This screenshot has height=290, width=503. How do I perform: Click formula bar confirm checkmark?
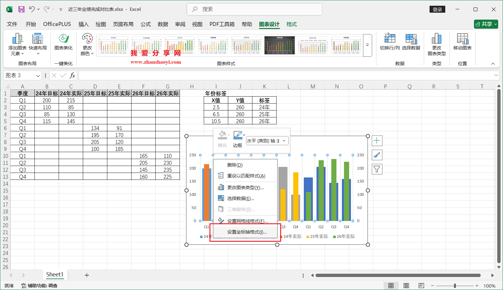point(63,75)
